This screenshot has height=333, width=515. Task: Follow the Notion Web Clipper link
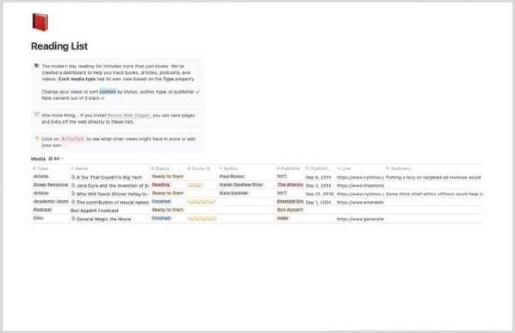(x=129, y=115)
